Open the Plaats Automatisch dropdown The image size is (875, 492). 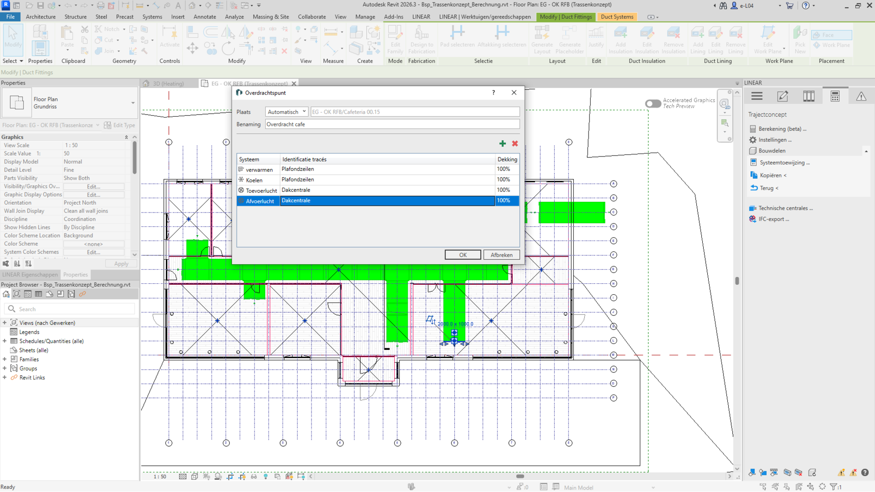pyautogui.click(x=286, y=112)
